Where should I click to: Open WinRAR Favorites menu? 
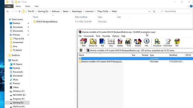point(106,36)
